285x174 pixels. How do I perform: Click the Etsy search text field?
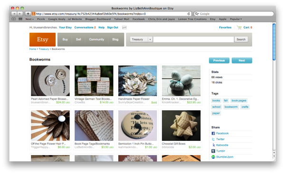(x=193, y=39)
